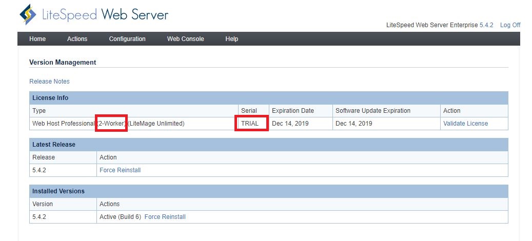Click the Web Host Professional license type cell
The image size is (532, 241).
click(134, 124)
